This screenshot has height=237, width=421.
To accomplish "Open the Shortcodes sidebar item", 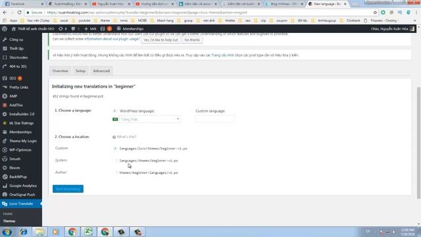I will [x=18, y=57].
